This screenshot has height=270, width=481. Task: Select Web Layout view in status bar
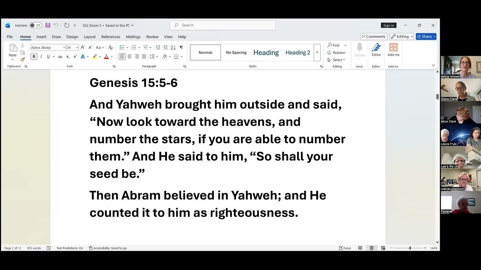(383, 248)
